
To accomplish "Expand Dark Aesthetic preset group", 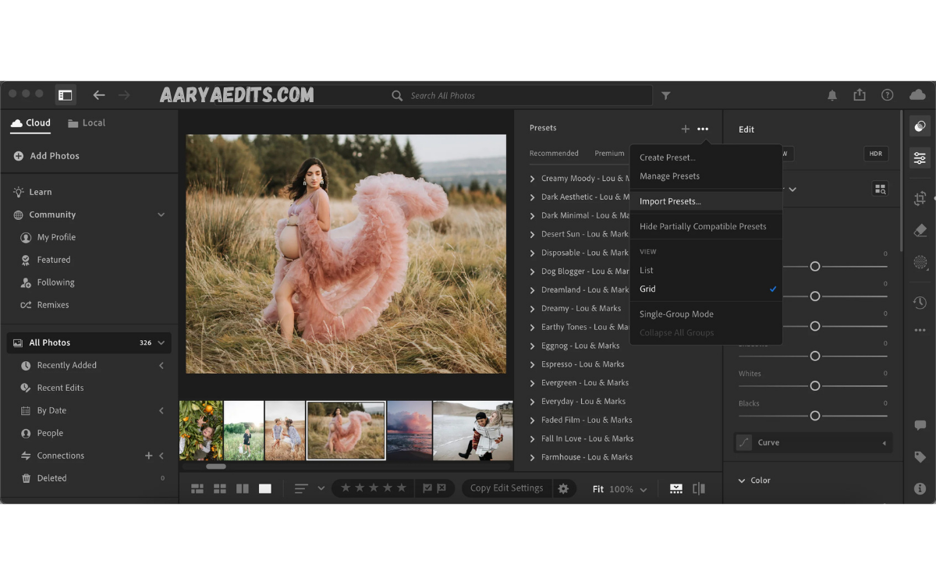I will click(x=533, y=197).
